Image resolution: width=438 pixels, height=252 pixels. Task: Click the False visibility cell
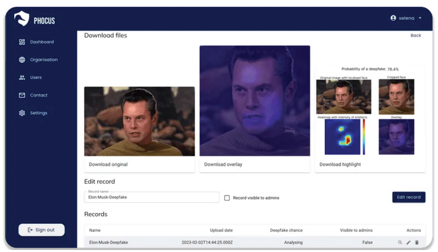tap(367, 242)
